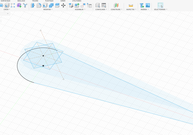Click the insert linked component icon
Image resolution: width=193 pixels, height=135 pixels.
point(71,6)
